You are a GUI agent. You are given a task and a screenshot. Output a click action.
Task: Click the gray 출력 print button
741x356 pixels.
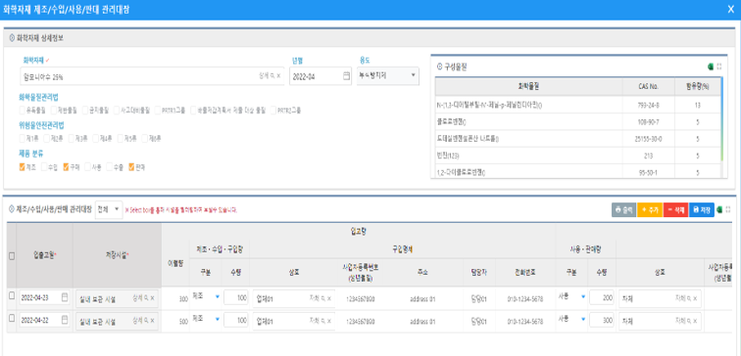[623, 210]
